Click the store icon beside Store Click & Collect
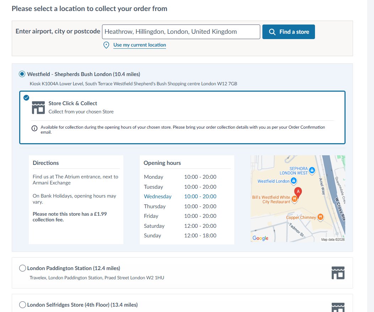 click(x=38, y=108)
